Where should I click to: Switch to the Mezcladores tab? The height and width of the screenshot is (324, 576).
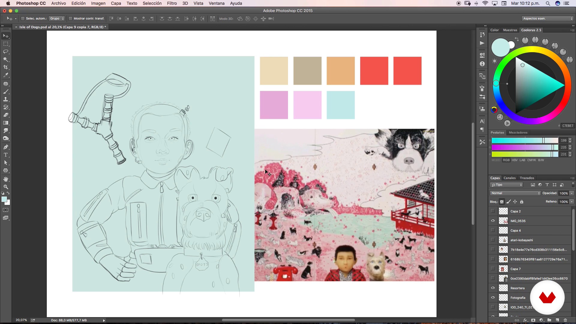(518, 133)
